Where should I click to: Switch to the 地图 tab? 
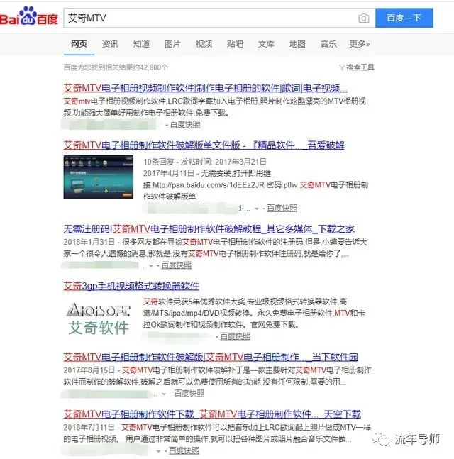click(297, 44)
